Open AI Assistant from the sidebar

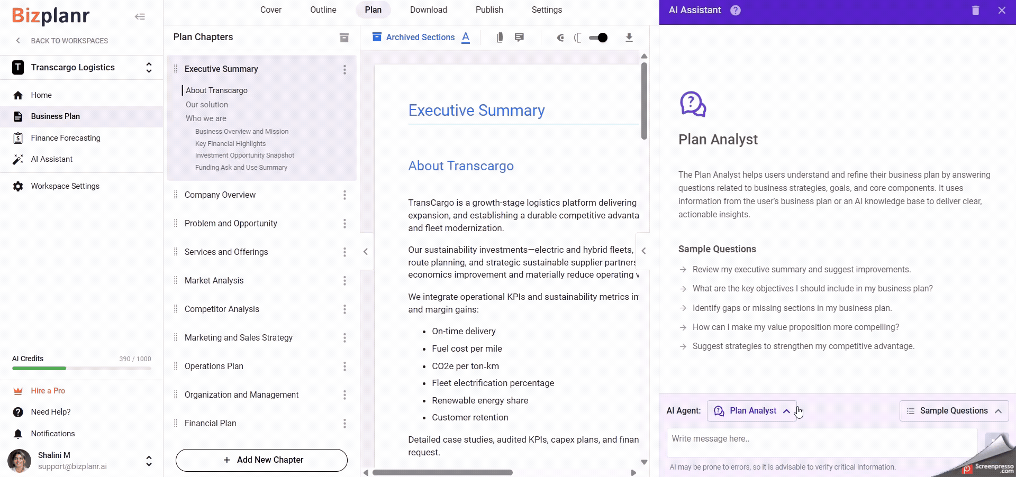(x=81, y=159)
